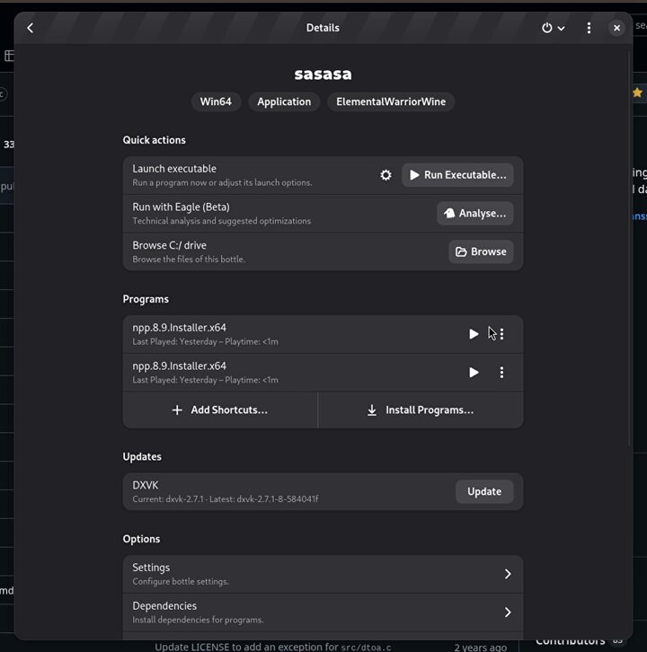This screenshot has height=652, width=647.
Task: Go back using the header back arrow
Action: [x=30, y=28]
